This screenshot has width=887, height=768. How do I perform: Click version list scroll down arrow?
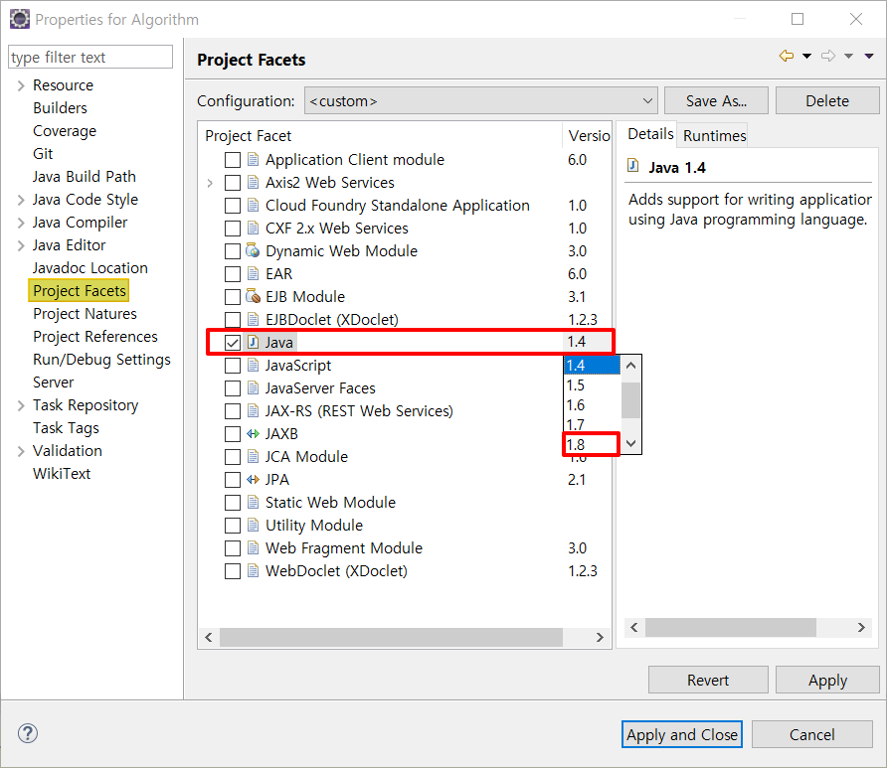(x=631, y=444)
